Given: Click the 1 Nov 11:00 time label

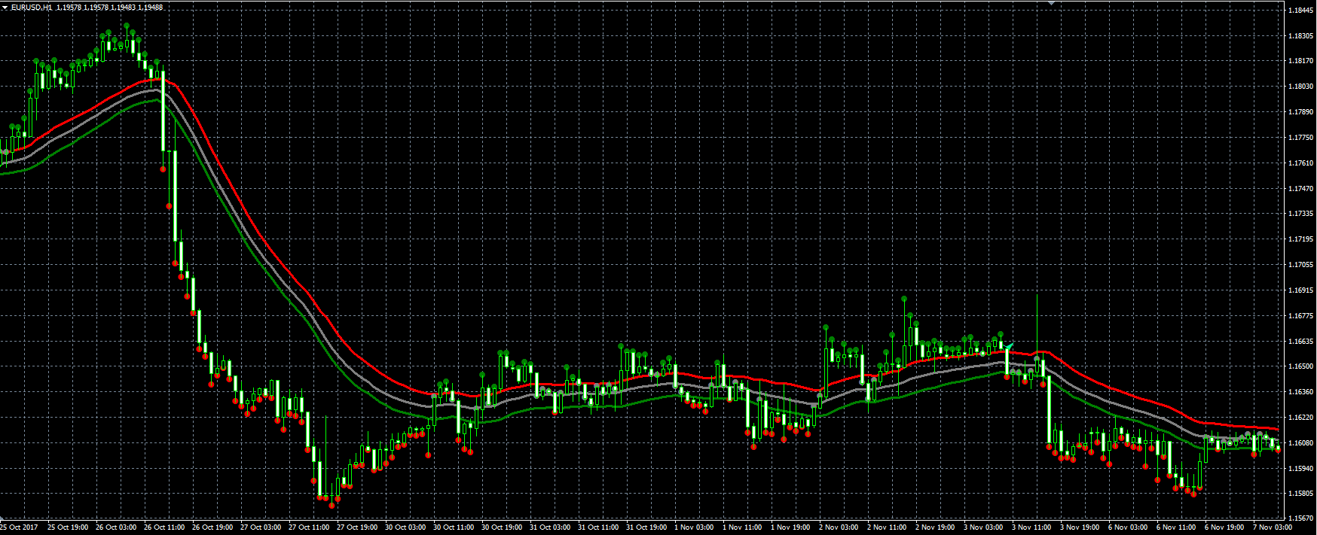Looking at the screenshot, I should point(742,527).
